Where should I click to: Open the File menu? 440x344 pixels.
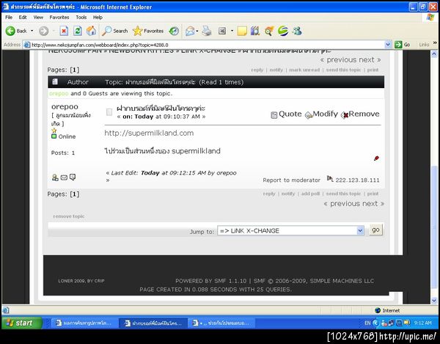(9, 17)
